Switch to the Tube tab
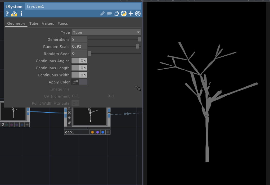270x185 pixels. 34,23
